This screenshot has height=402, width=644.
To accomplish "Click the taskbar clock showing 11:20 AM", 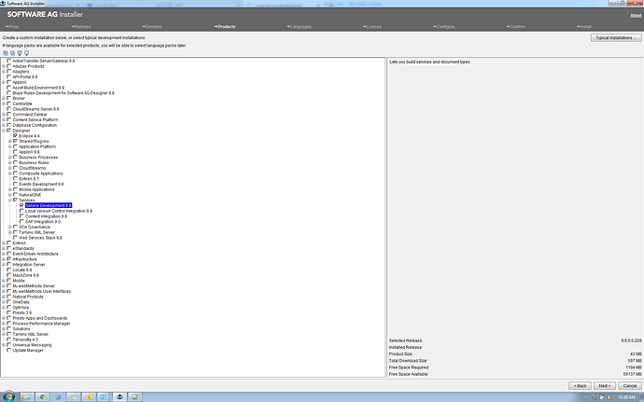I will [627, 397].
